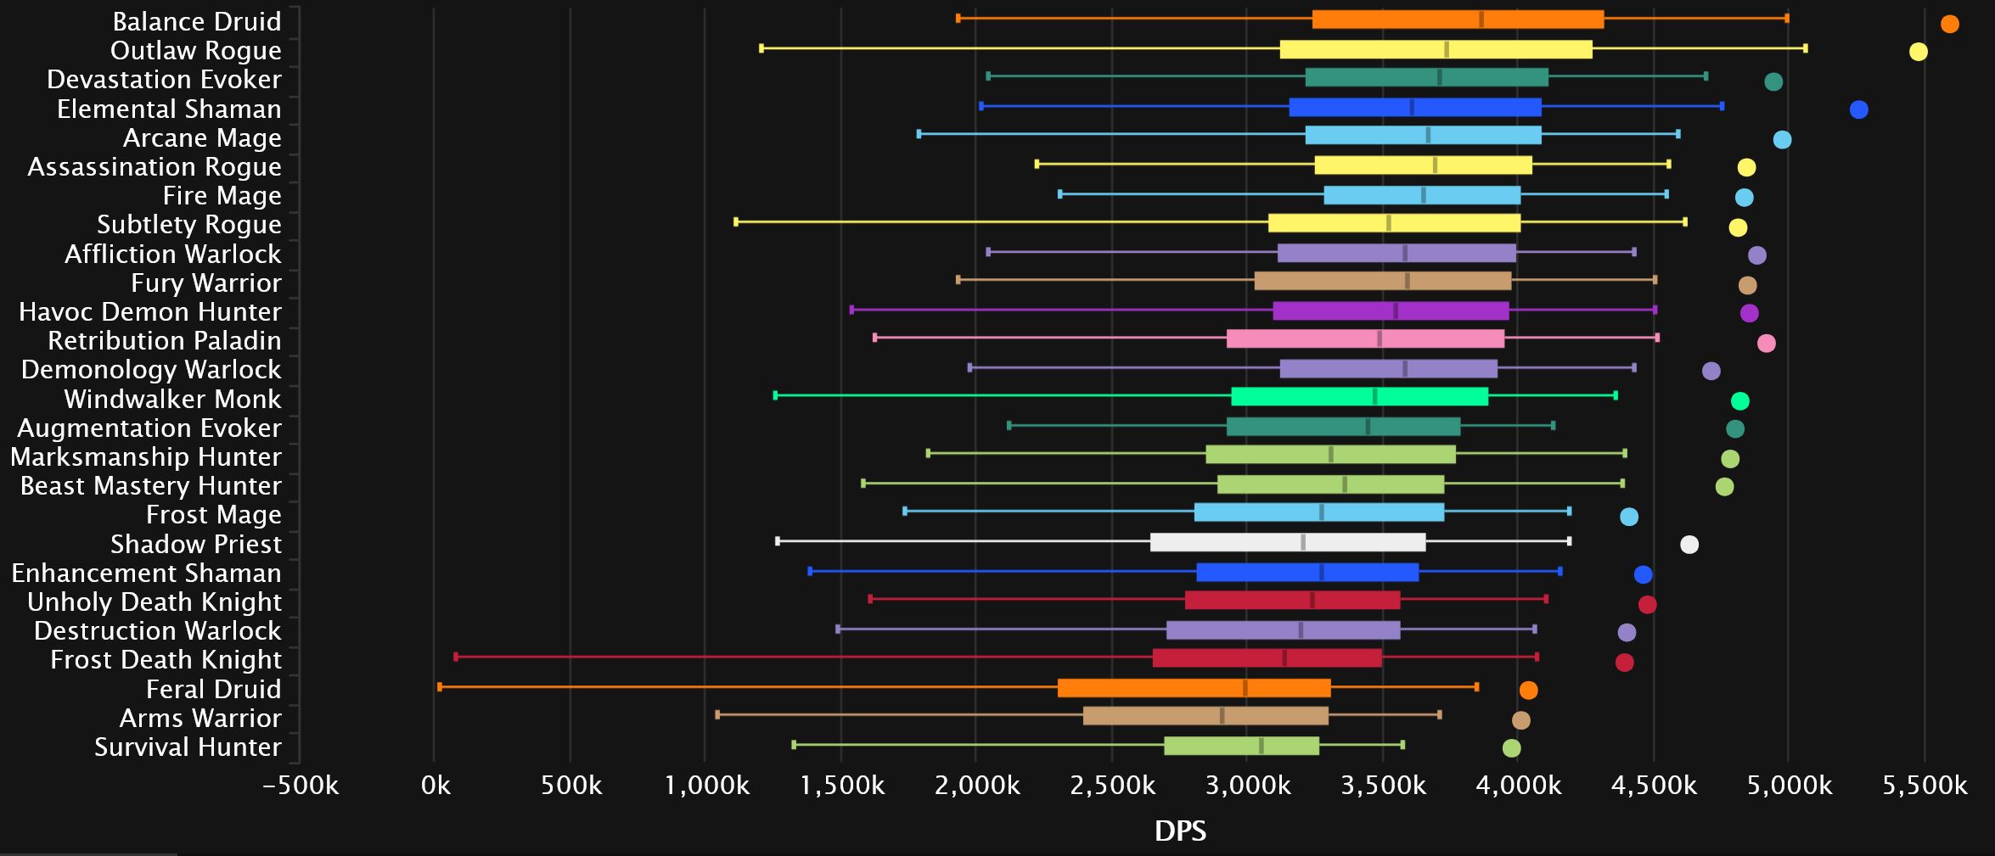The width and height of the screenshot is (1995, 856).
Task: Click the Retribution Paladin pink box bar
Action: (x=1365, y=339)
